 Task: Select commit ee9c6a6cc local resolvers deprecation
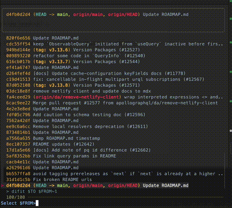click(77, 126)
